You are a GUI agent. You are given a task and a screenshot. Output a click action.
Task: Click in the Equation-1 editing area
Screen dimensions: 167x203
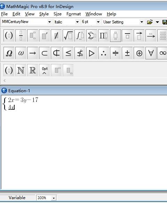84,143
